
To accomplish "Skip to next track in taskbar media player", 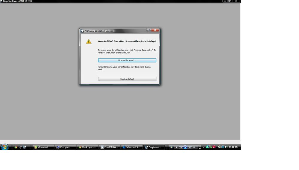I will coord(189,147).
